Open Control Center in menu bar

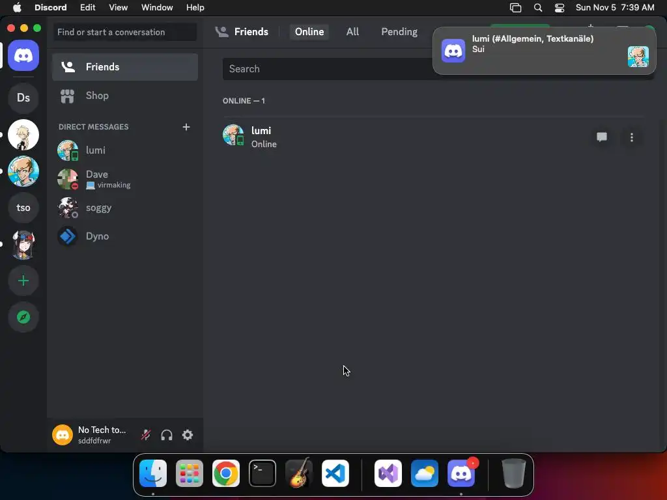click(x=560, y=8)
